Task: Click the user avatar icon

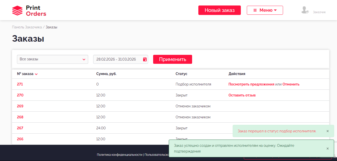Action: [305, 10]
